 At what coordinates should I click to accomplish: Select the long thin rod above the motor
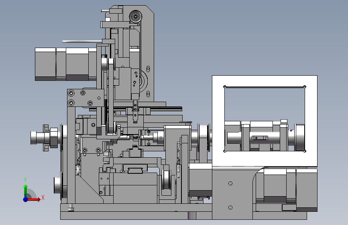pyautogui.click(x=81, y=41)
